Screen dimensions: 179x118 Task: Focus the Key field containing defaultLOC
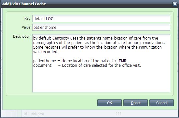101,18
